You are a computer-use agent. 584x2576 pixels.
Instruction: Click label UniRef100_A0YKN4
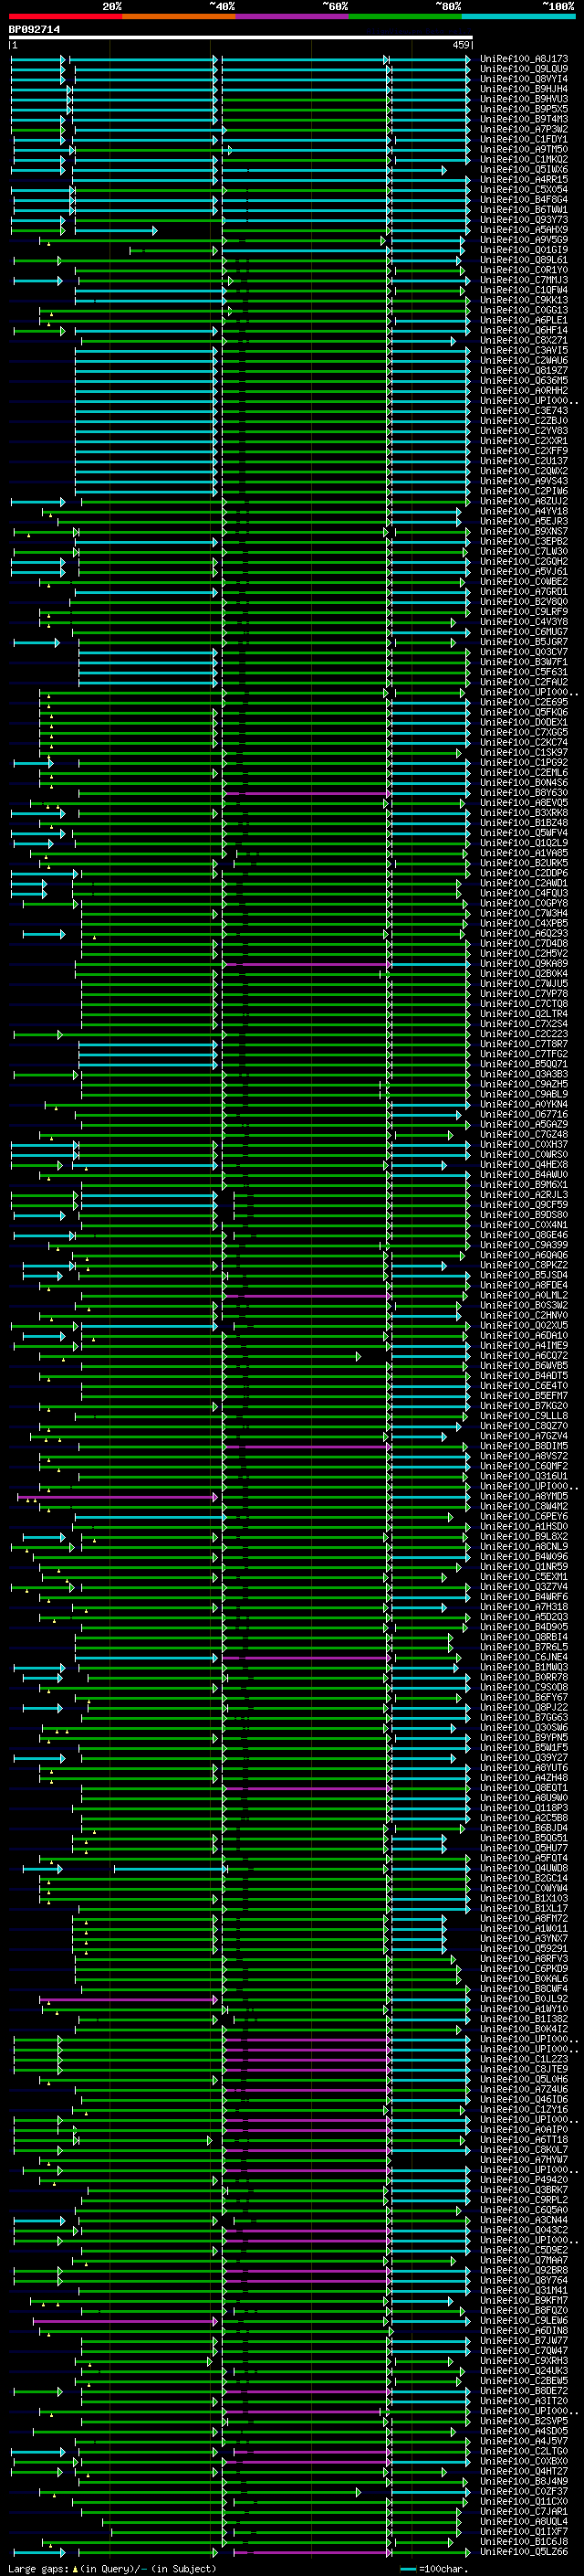pos(523,1105)
